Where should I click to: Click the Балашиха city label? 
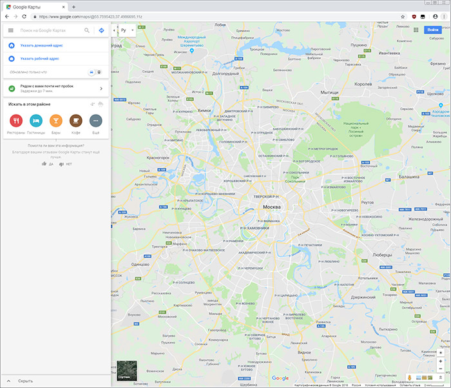point(409,177)
